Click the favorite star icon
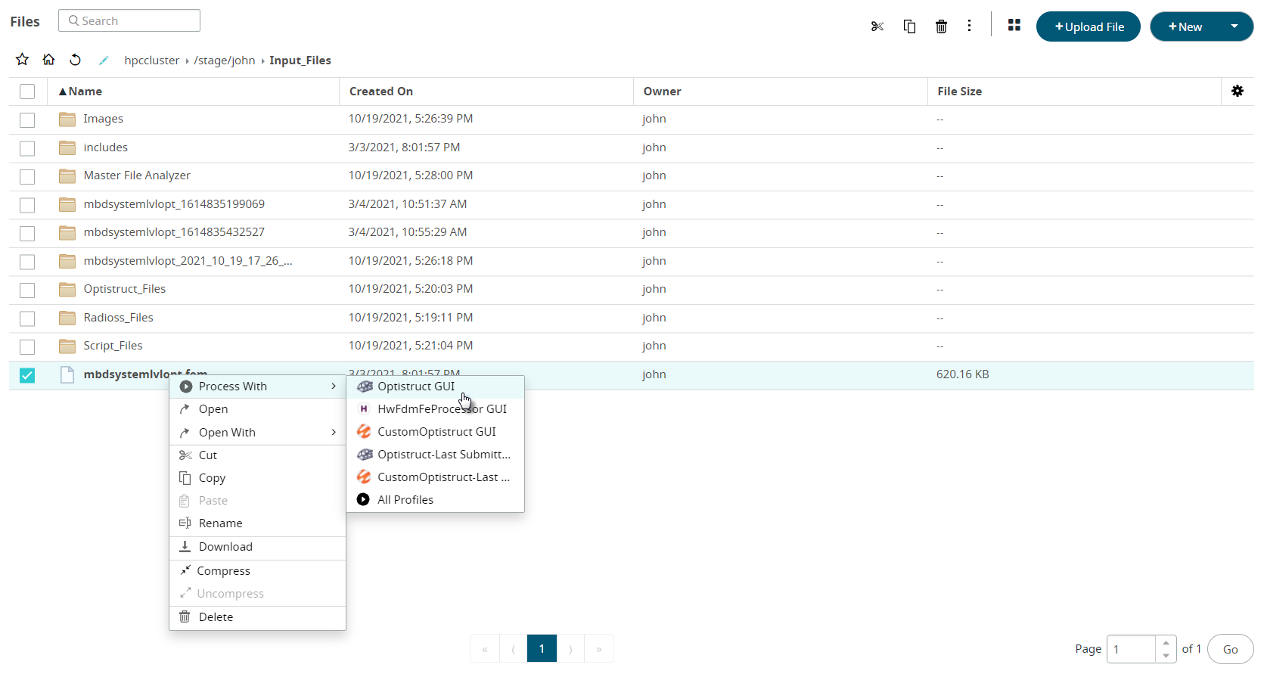 23,60
